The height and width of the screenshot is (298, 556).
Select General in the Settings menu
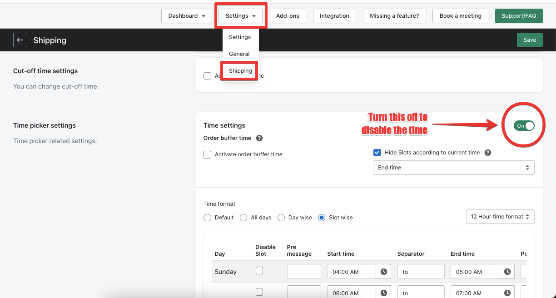[239, 54]
